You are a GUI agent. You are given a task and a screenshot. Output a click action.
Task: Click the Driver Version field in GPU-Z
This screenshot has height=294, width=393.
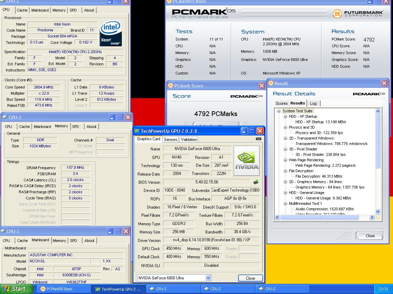click(x=211, y=240)
